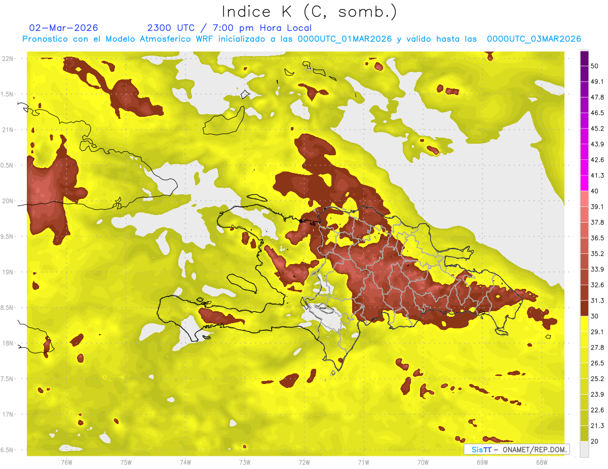The height and width of the screenshot is (469, 608).
Task: Click the "18N" latitude label
Action: (8, 343)
